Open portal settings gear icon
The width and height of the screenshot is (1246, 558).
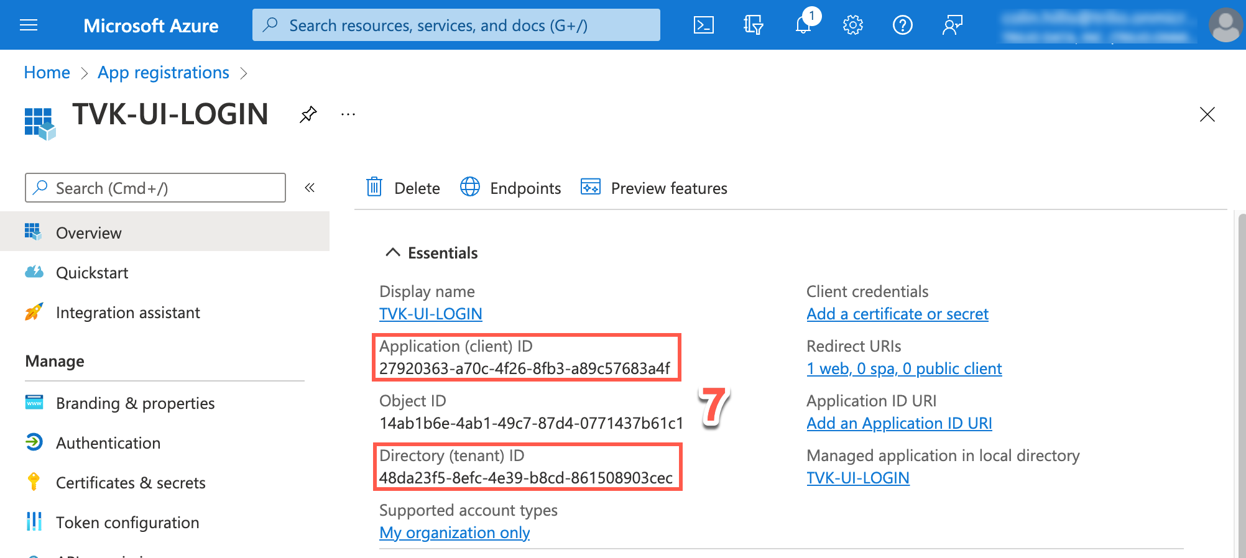[852, 25]
